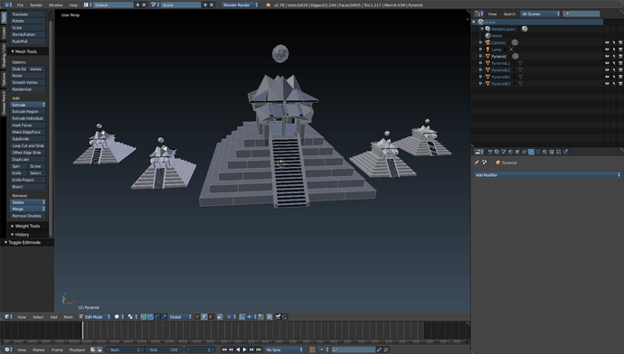
Task: Click the Lamp object icon in outliner
Action: [x=488, y=50]
